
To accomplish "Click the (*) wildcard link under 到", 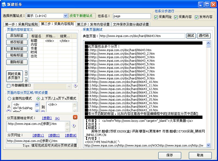I will pos(43,111).
